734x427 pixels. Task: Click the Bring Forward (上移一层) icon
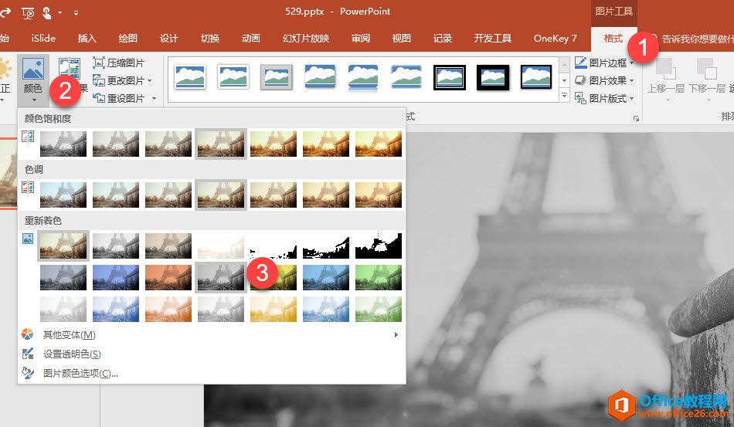pos(664,68)
